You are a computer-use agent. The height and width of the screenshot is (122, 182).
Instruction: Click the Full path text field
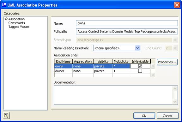pos(127,32)
